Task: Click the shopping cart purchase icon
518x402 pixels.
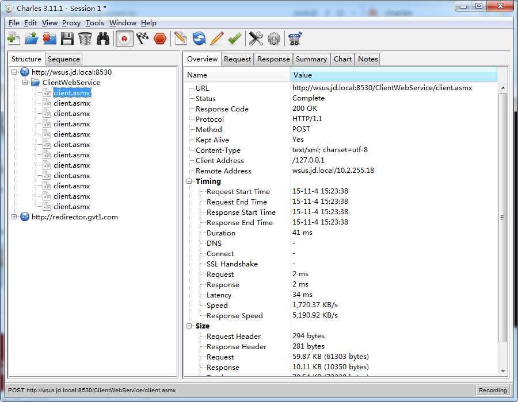Action: (x=295, y=38)
